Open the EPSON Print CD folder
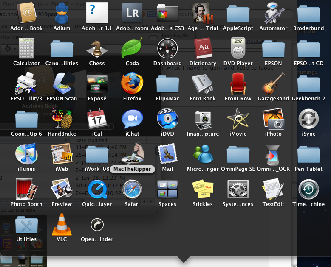This screenshot has width=331, height=267. [x=308, y=49]
